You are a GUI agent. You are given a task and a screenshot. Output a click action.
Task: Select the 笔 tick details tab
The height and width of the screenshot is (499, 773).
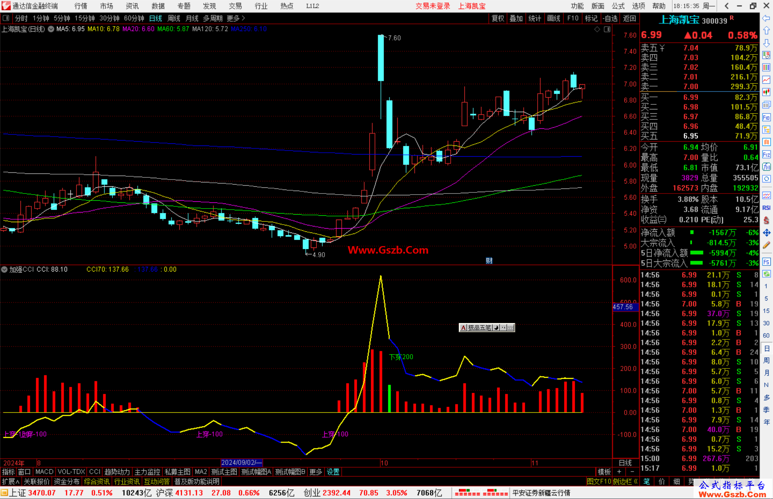(x=647, y=481)
